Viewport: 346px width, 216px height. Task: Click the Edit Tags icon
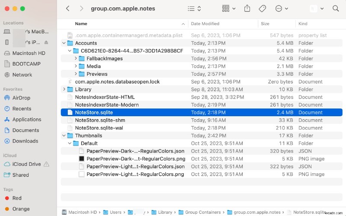pyautogui.click(x=263, y=9)
